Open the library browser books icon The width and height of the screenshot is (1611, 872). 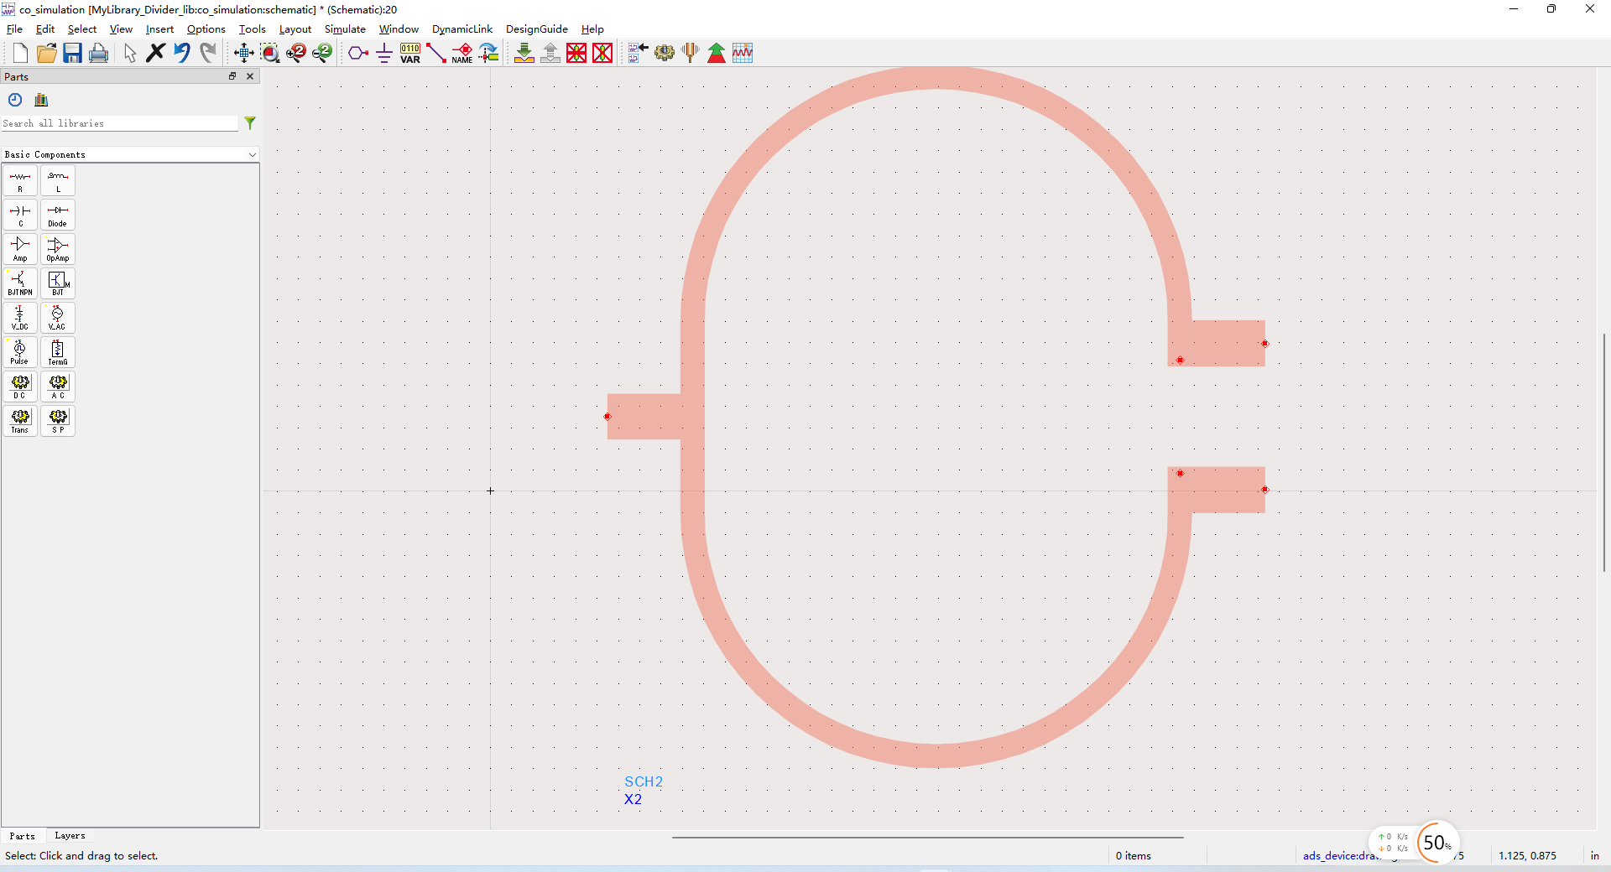[41, 100]
